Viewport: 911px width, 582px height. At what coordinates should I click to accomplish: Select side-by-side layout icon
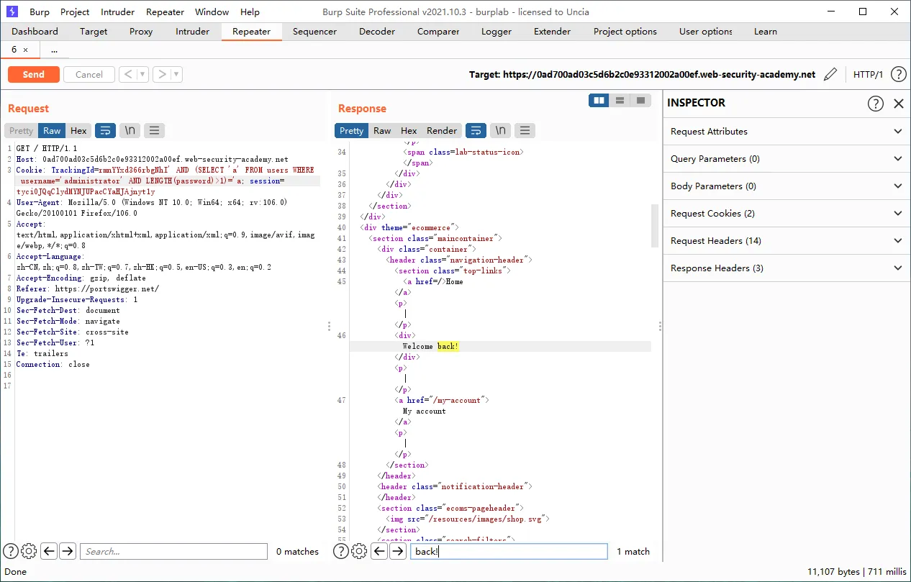[599, 101]
